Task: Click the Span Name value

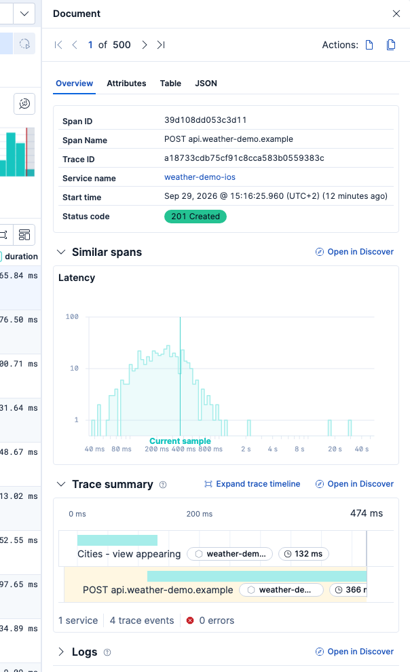Action: [229, 139]
